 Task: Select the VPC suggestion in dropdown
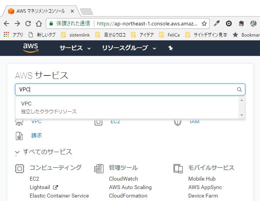pyautogui.click(x=127, y=107)
